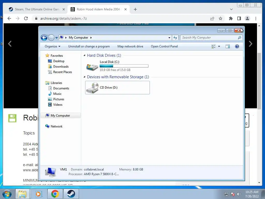Click Chrome's tab search chevron
Viewport: 265px width, 199px height.
tap(231, 9)
